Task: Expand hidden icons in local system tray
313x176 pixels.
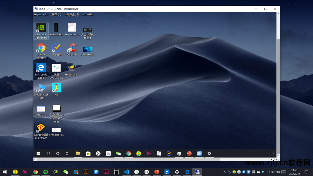Action: pos(224,172)
